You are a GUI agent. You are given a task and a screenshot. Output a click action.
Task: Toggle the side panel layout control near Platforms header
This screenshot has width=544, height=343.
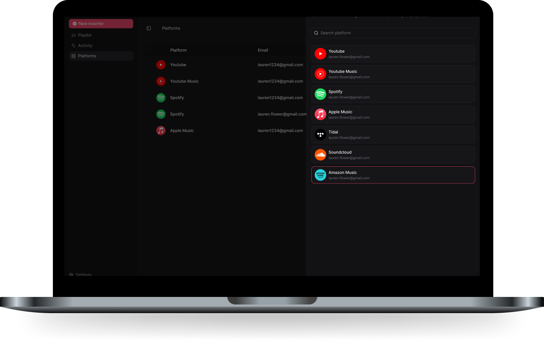tap(149, 28)
